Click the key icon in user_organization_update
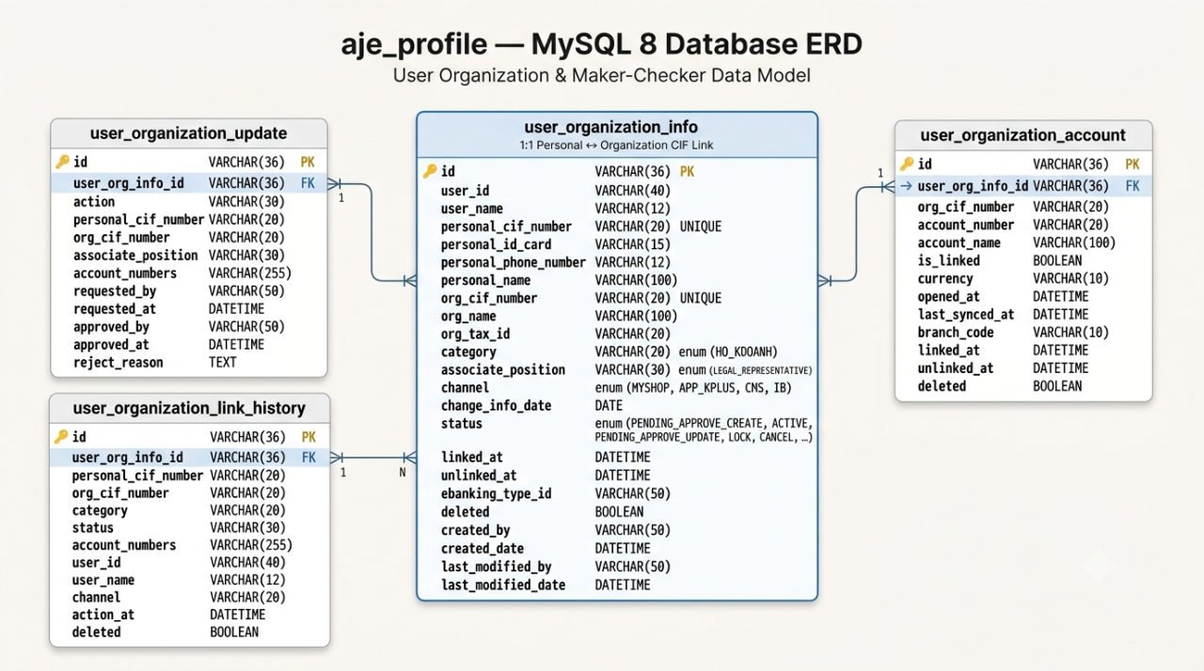This screenshot has height=671, width=1204. pyautogui.click(x=62, y=162)
